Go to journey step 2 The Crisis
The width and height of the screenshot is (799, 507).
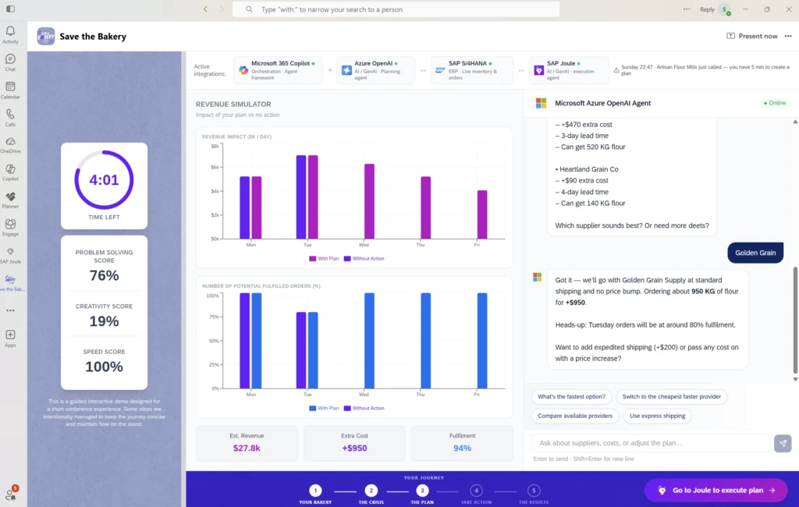[371, 491]
